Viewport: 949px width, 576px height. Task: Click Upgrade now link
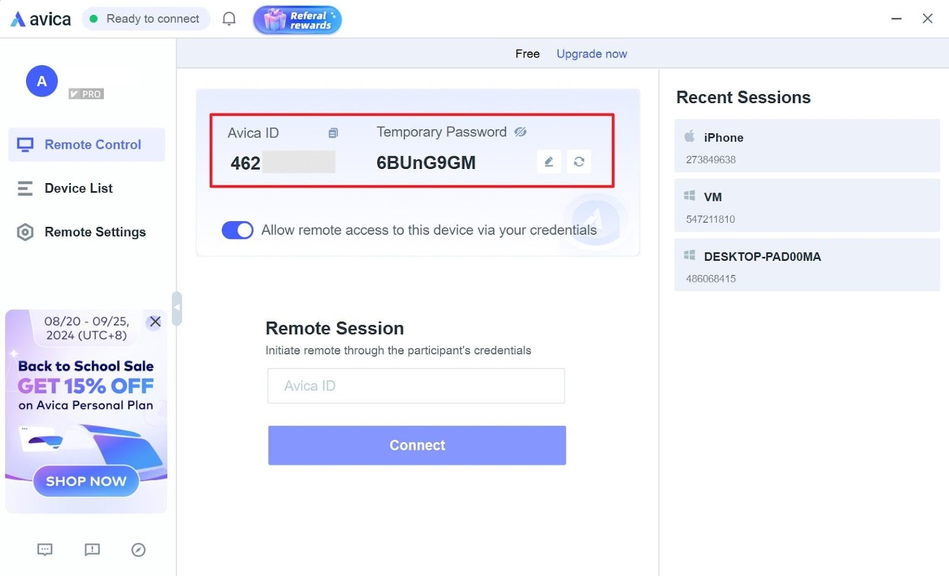[x=591, y=54]
